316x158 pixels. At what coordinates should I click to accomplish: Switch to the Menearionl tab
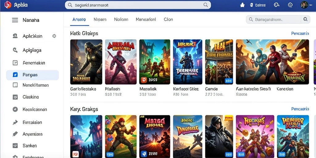146,19
